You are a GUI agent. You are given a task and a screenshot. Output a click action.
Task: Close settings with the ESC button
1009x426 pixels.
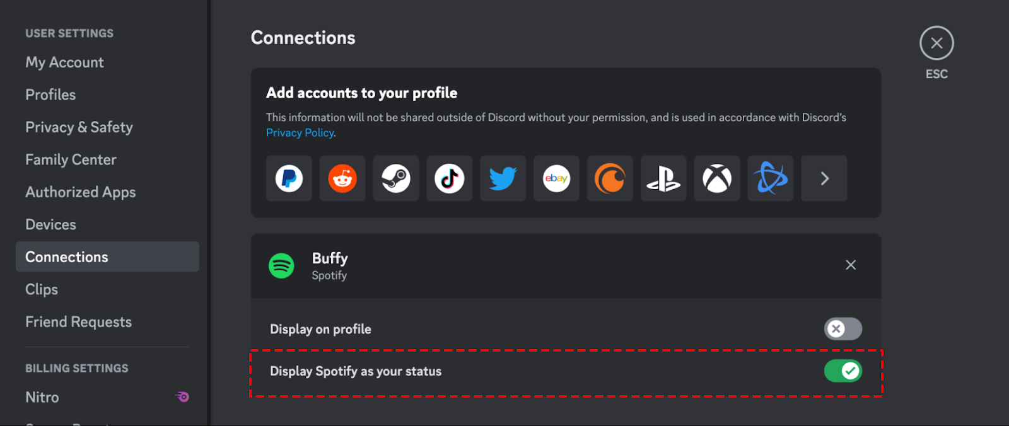point(936,43)
